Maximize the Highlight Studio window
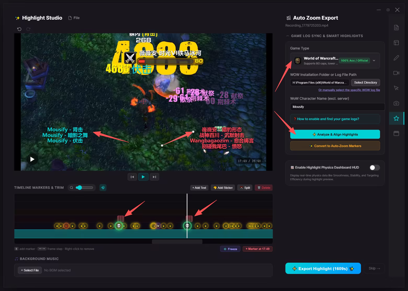The height and width of the screenshot is (291, 408). (388, 10)
